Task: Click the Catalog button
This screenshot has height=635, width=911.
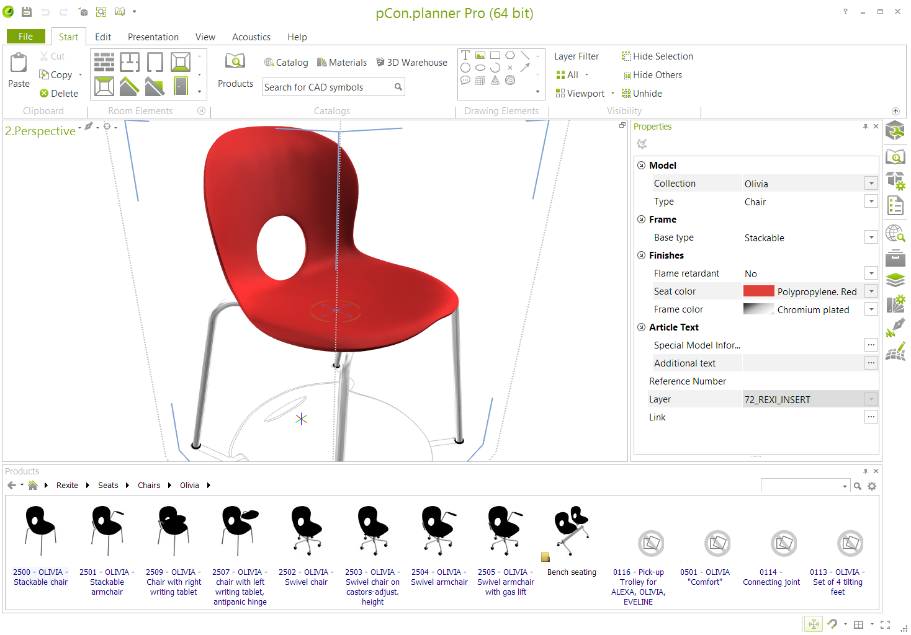Action: coord(286,63)
